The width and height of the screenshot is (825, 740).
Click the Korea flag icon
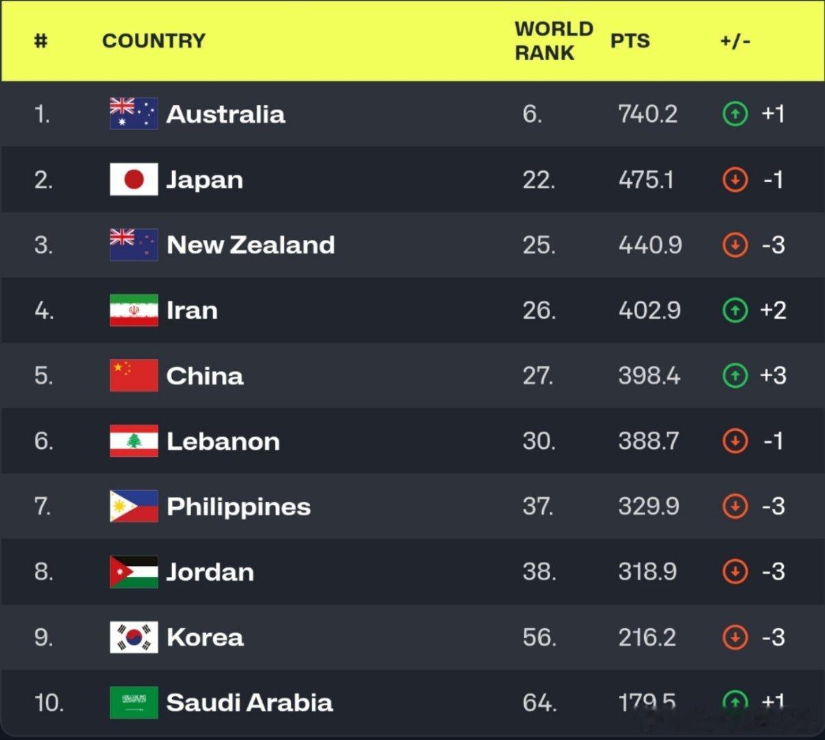coord(134,637)
